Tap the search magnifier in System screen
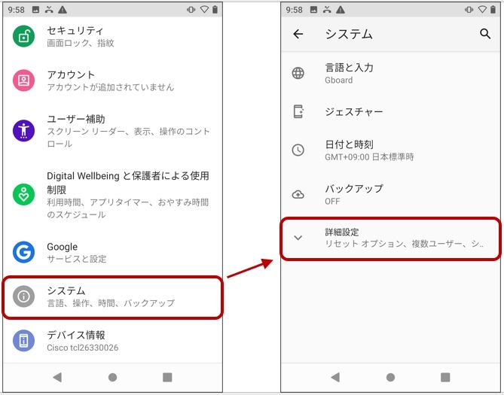504x395 pixels. click(x=485, y=34)
